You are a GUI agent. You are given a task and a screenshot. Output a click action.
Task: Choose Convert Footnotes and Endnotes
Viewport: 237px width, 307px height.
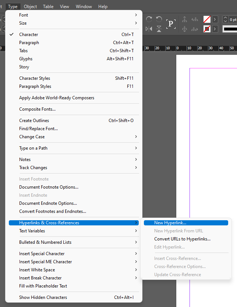[x=74, y=211]
